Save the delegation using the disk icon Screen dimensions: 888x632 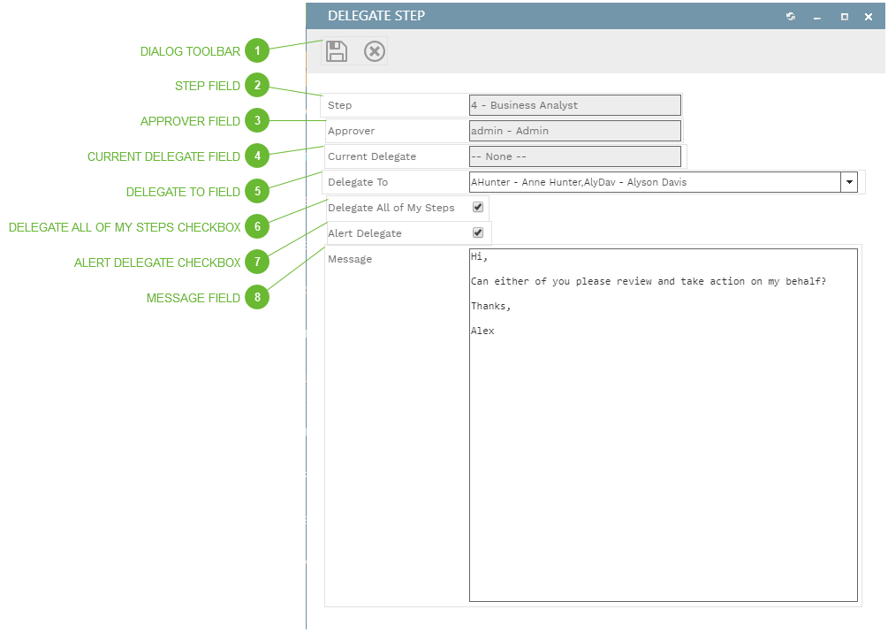point(336,51)
